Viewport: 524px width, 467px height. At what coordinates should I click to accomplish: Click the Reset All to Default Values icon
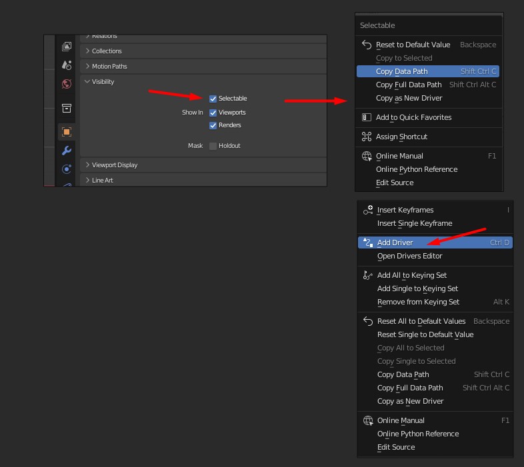click(x=368, y=321)
